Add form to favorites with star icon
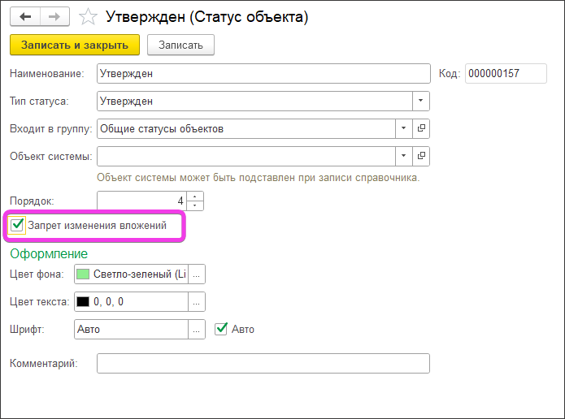This screenshot has width=565, height=419. (90, 16)
